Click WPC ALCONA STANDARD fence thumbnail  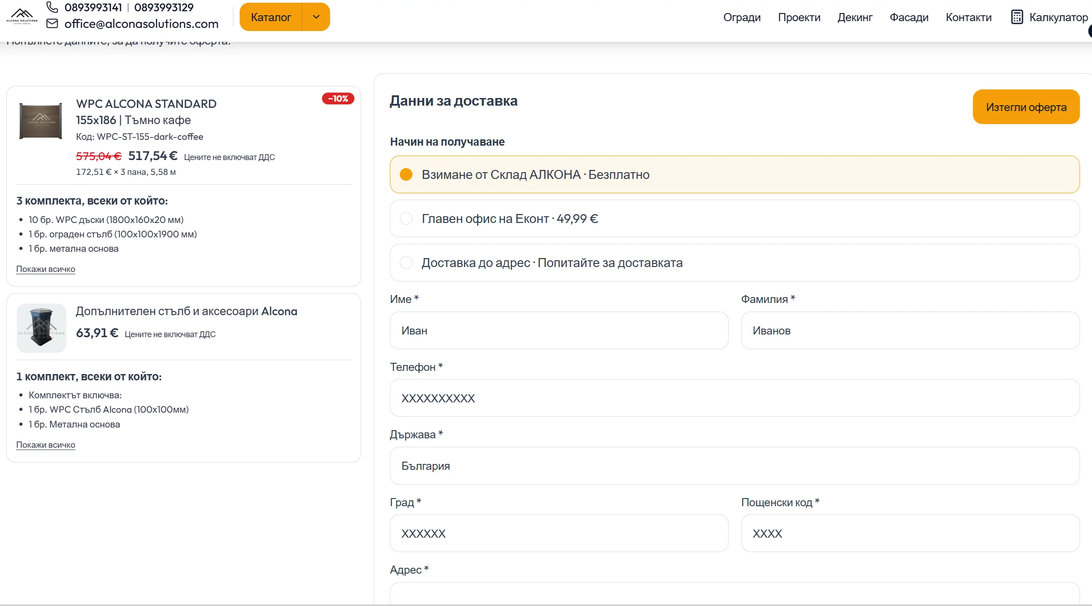[41, 121]
